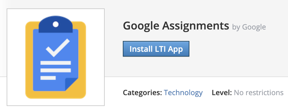
Task: Click the folded page corner on icon
Action: click(x=72, y=84)
